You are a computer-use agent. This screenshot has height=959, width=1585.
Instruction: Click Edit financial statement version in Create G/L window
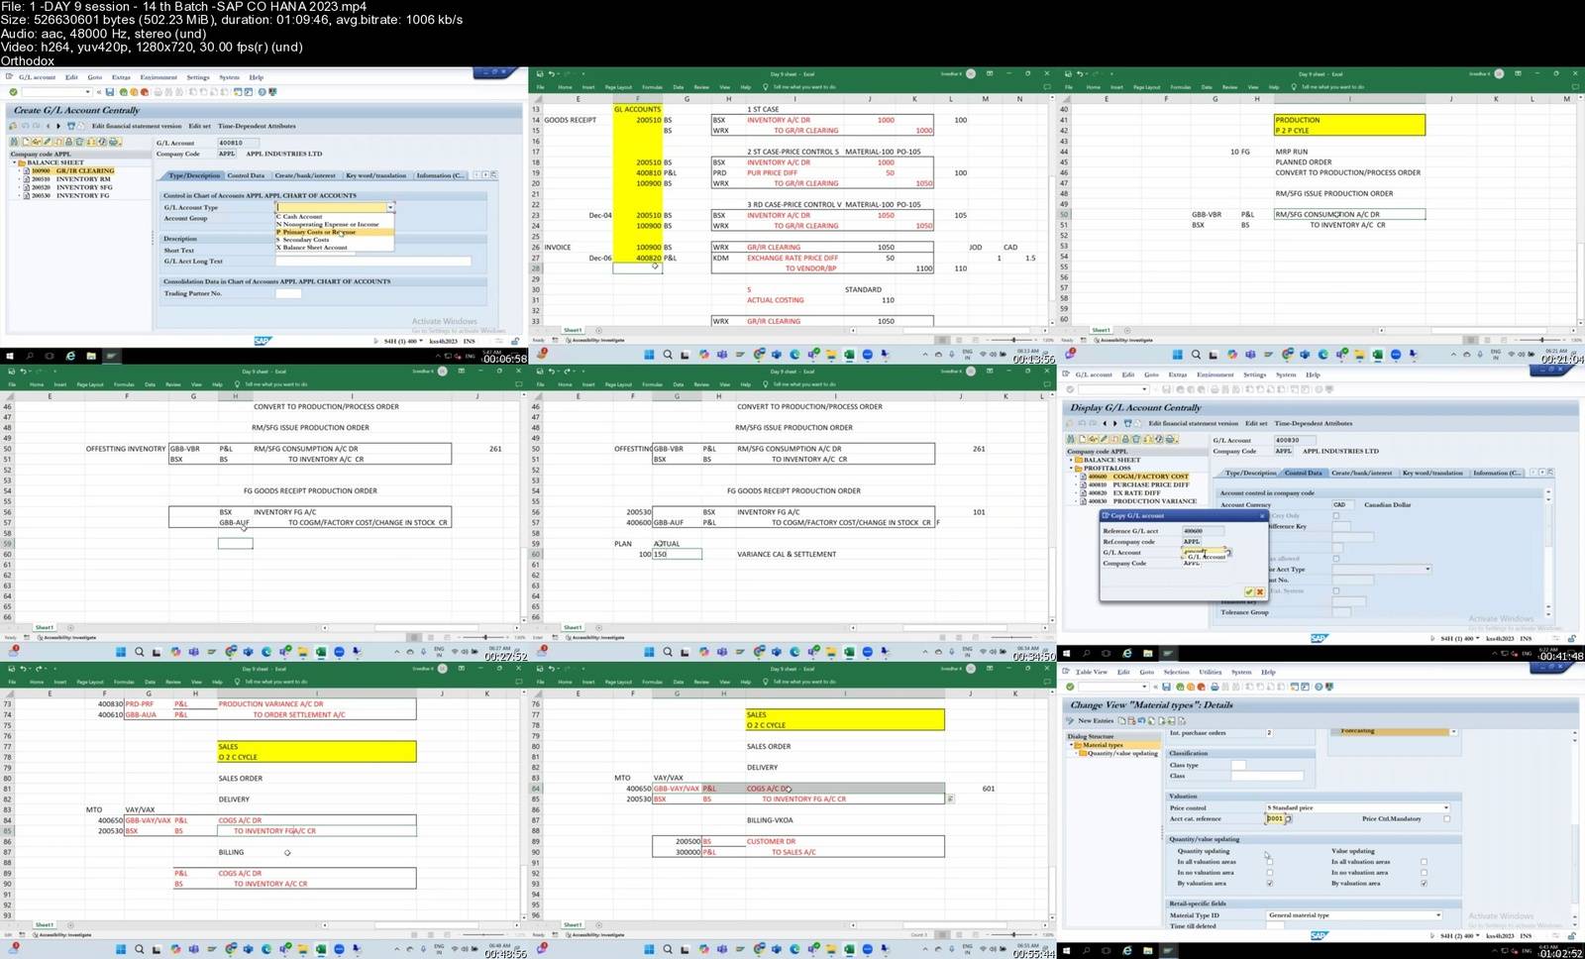point(137,126)
